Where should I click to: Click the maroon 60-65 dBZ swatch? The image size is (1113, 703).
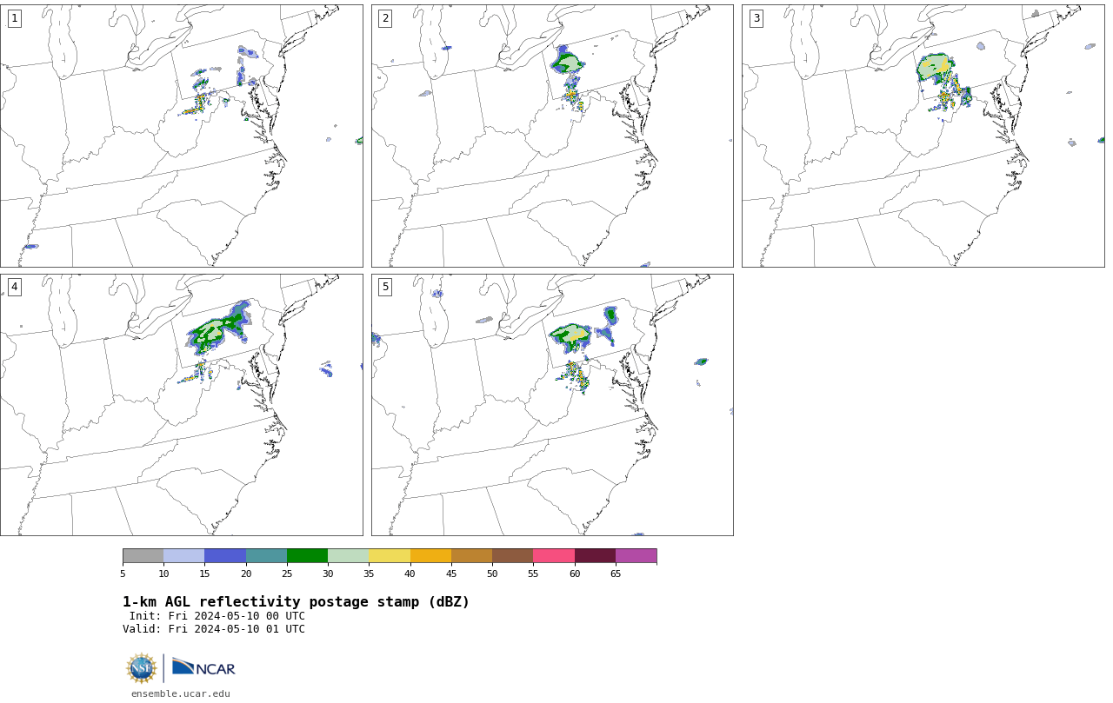(x=595, y=556)
